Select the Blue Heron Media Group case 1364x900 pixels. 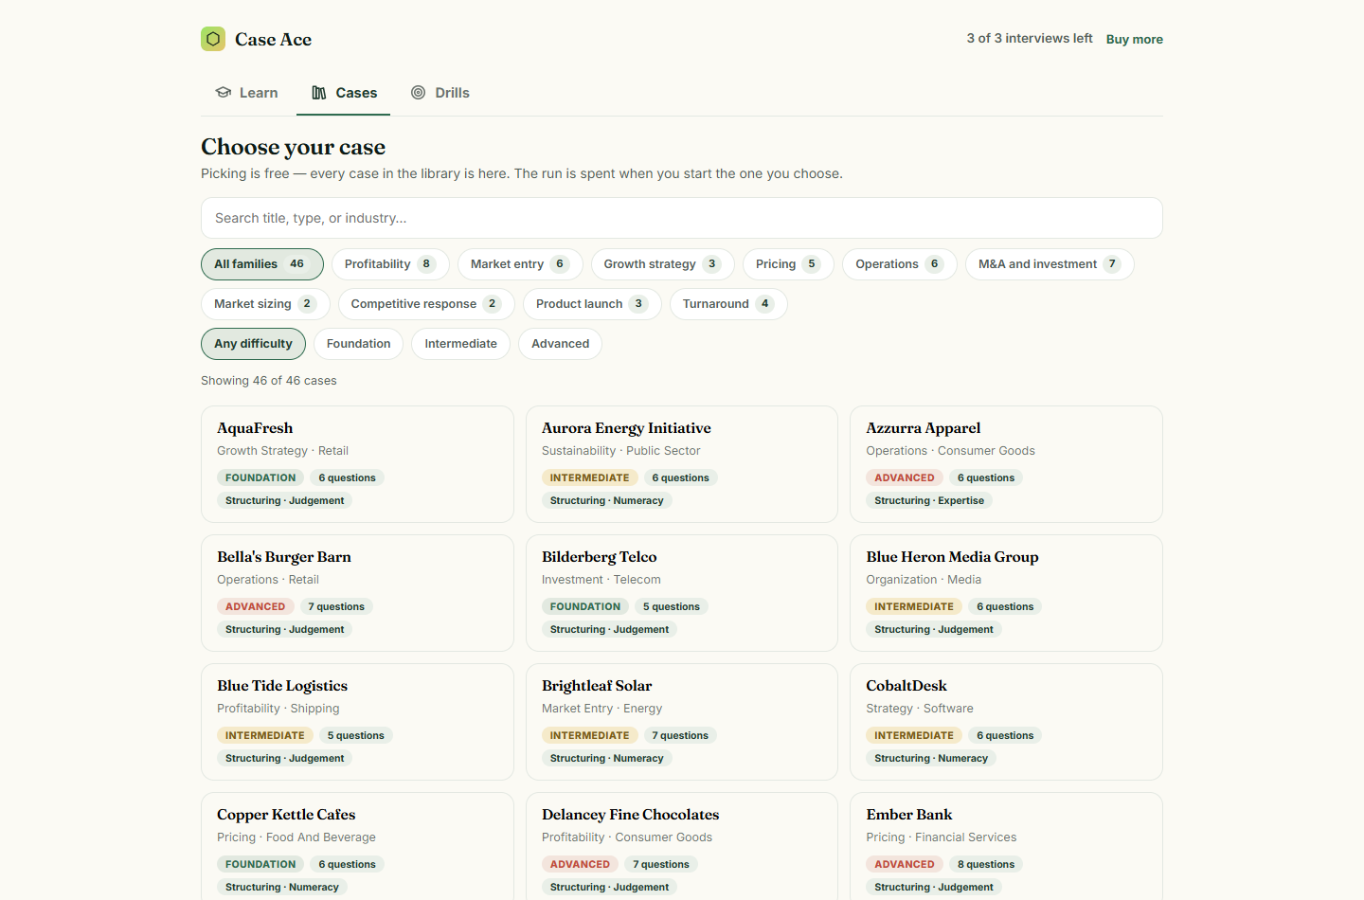[x=1006, y=593]
